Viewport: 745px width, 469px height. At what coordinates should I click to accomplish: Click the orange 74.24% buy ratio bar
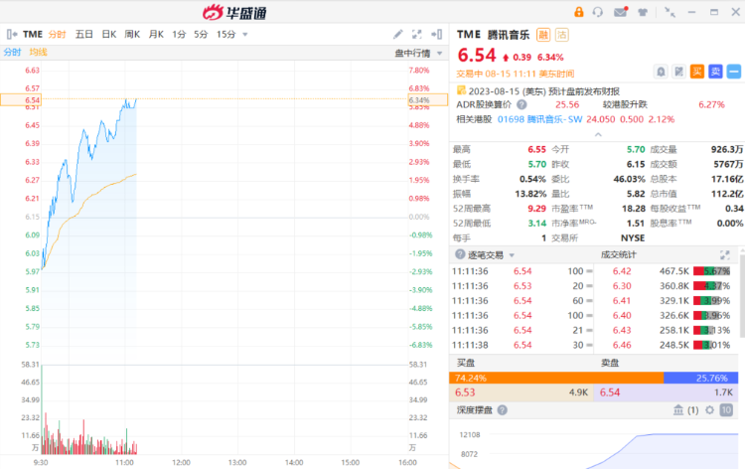pyautogui.click(x=556, y=378)
